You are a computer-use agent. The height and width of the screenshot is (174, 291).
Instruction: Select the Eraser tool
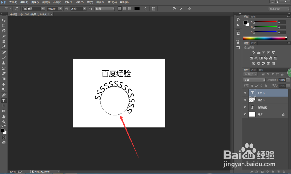3,74
